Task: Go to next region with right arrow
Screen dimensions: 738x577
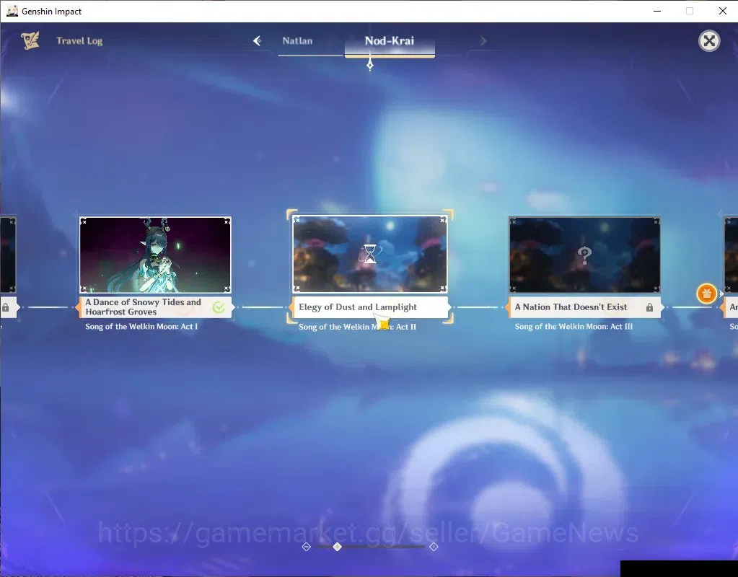Action: pyautogui.click(x=483, y=41)
